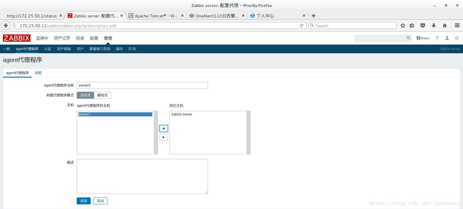Click proxy hosts list scrollbar
The height and width of the screenshot is (209, 463).
pos(156,133)
